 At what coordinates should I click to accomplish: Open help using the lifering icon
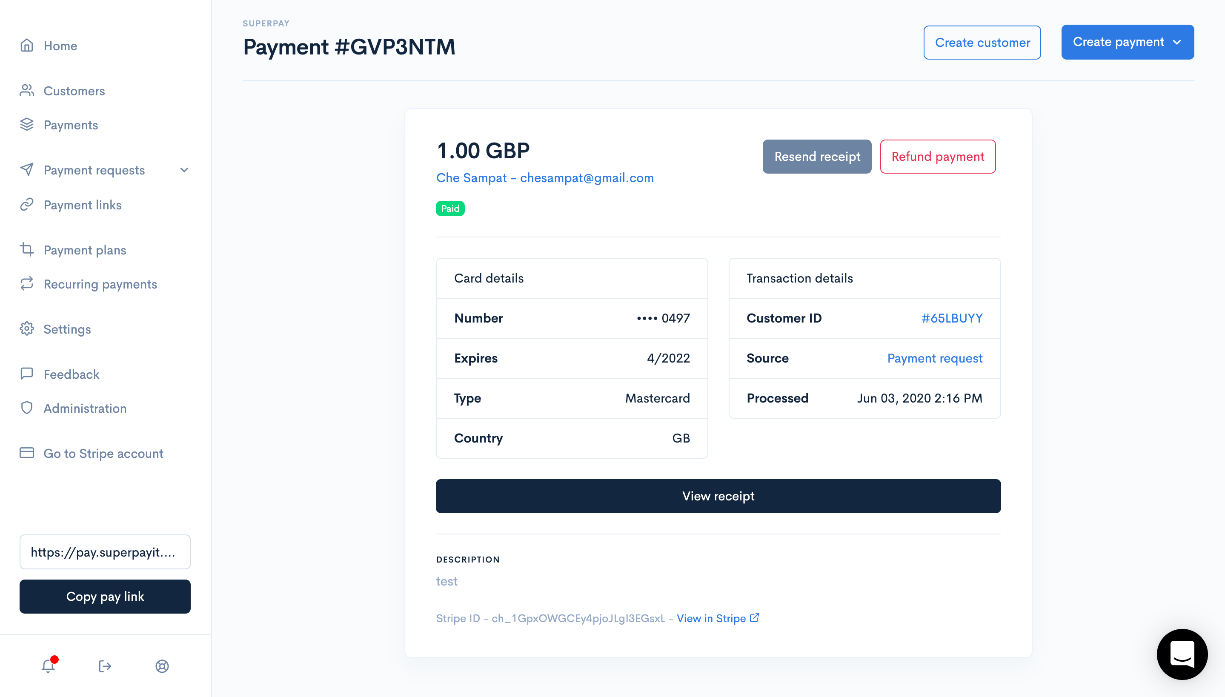[162, 666]
